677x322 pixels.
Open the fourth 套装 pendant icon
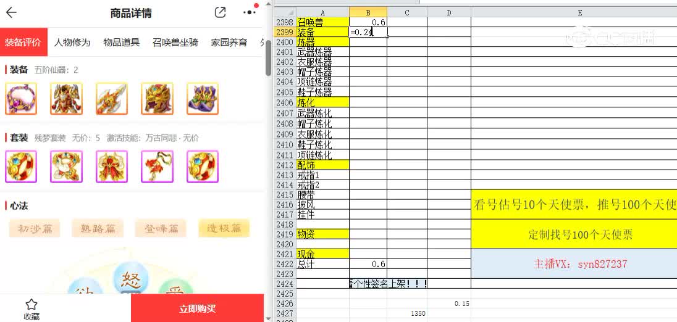click(157, 167)
